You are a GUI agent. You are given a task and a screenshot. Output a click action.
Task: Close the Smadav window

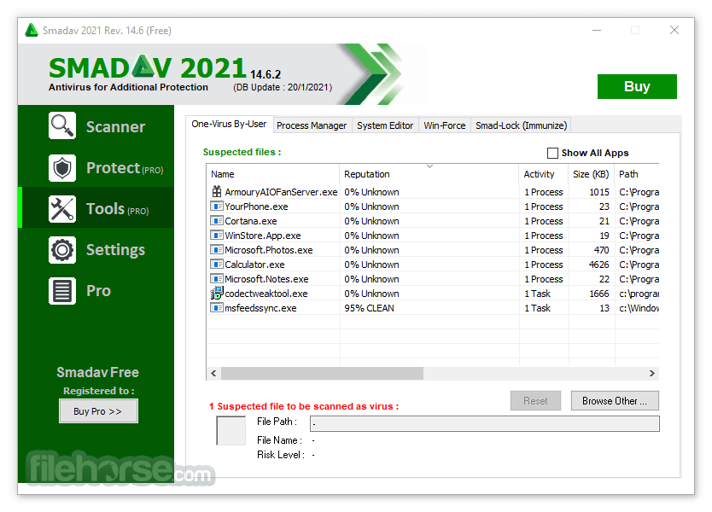click(x=674, y=30)
